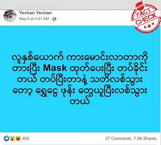
Task: Open Yechan Yechan's profile picture
Action: click(10, 16)
